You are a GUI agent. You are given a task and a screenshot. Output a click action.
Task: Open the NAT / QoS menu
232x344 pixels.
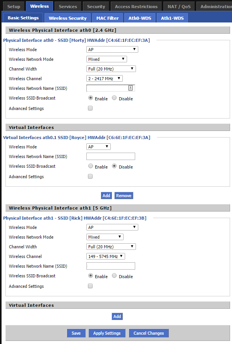pyautogui.click(x=179, y=6)
